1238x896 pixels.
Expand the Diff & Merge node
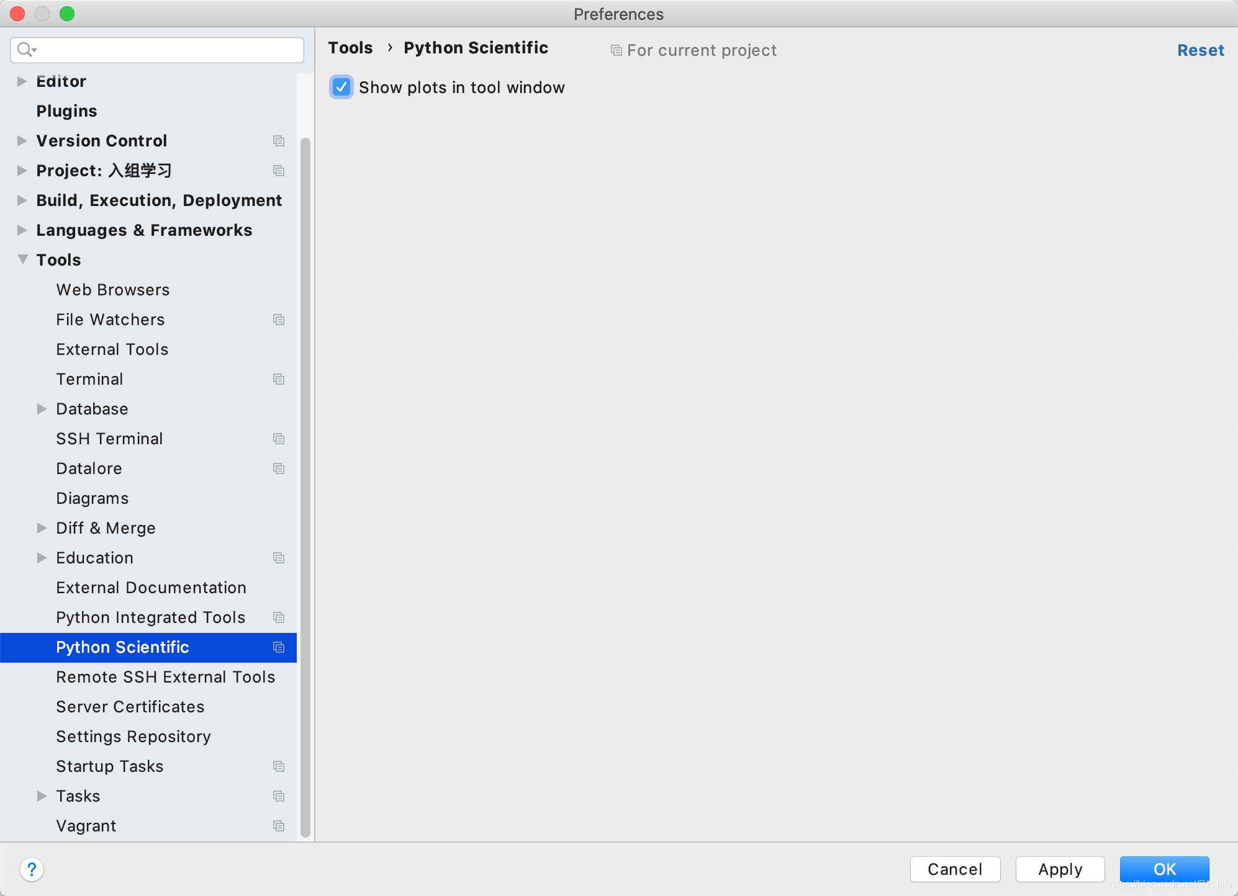point(42,528)
